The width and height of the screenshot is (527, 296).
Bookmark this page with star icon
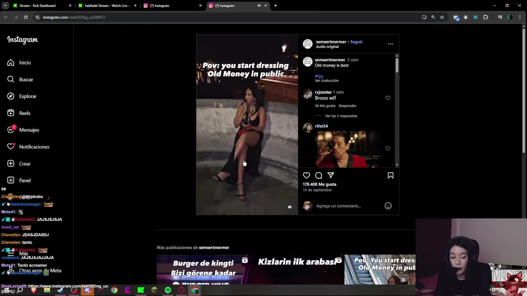pyautogui.click(x=442, y=17)
